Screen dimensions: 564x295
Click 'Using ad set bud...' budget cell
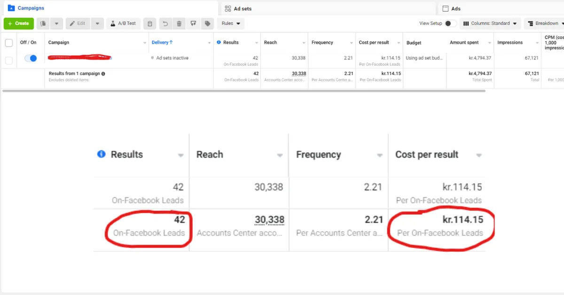pos(424,58)
